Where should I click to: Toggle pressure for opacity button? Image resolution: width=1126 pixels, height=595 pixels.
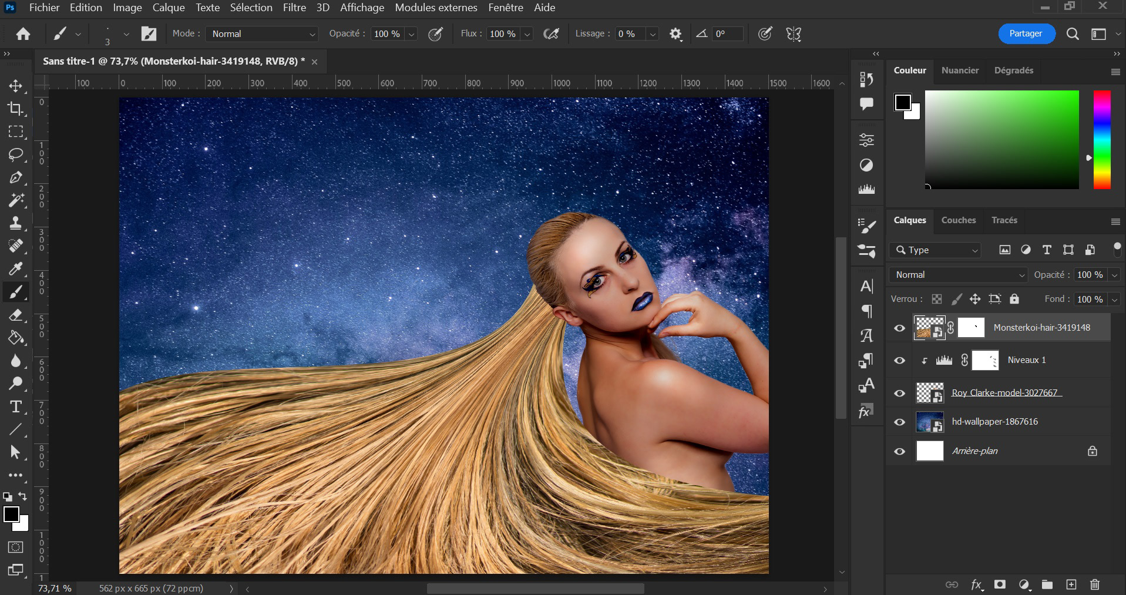(x=435, y=34)
